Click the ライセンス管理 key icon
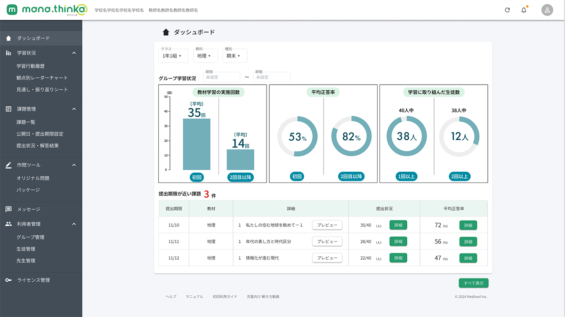Viewport: 565px width, 317px height. 8,280
